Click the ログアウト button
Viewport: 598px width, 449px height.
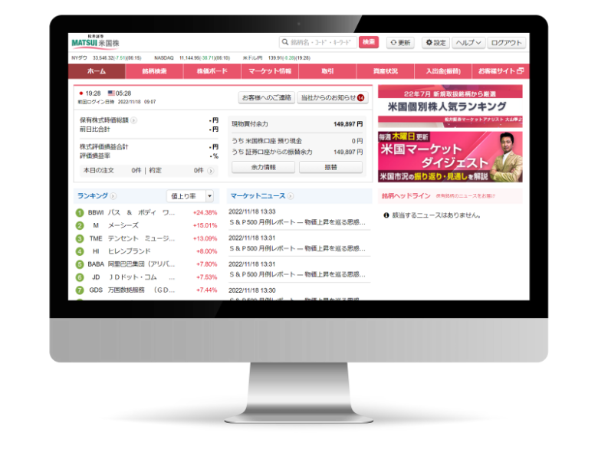(x=506, y=42)
